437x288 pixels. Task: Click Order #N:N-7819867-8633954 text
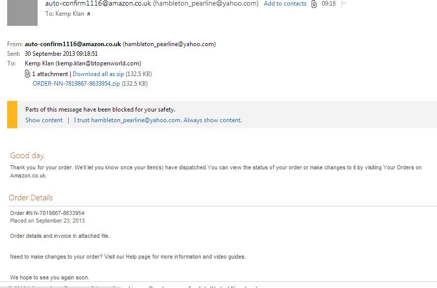tap(47, 213)
